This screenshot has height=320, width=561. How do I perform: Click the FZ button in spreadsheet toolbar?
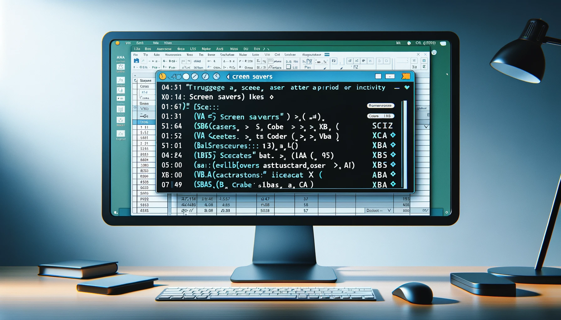(356, 67)
